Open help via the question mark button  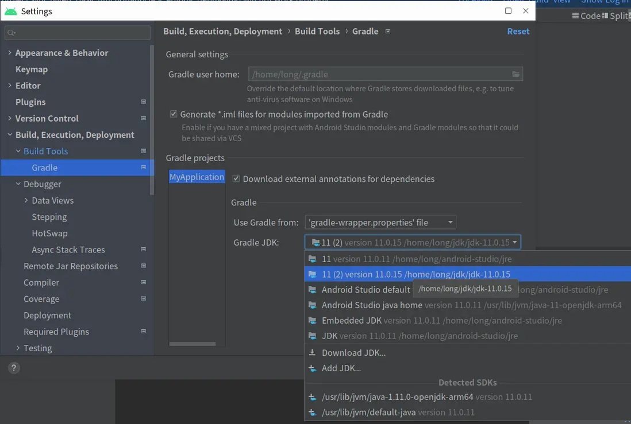tap(14, 368)
